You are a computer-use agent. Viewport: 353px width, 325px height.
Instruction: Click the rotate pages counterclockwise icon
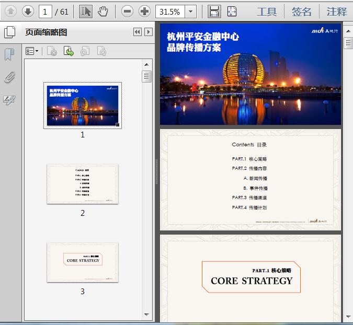click(85, 51)
